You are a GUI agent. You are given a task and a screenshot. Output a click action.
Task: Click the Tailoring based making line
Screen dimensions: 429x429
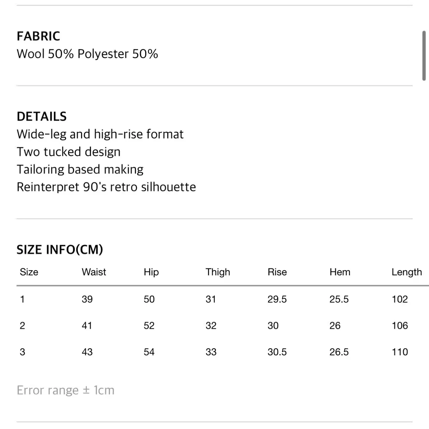click(80, 170)
